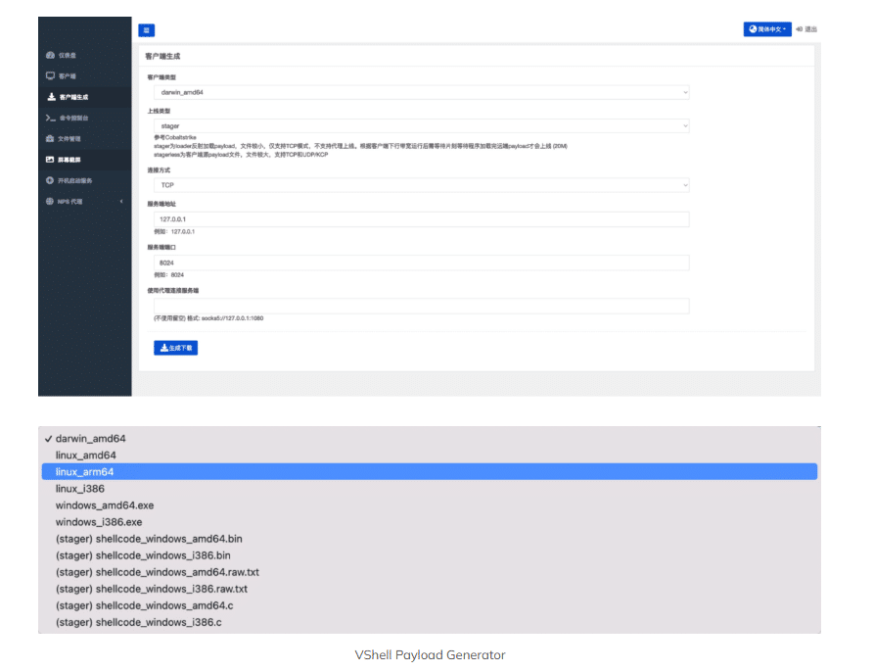874x672 pixels.
Task: Select windows_amd64.exe option
Action: [x=430, y=505]
